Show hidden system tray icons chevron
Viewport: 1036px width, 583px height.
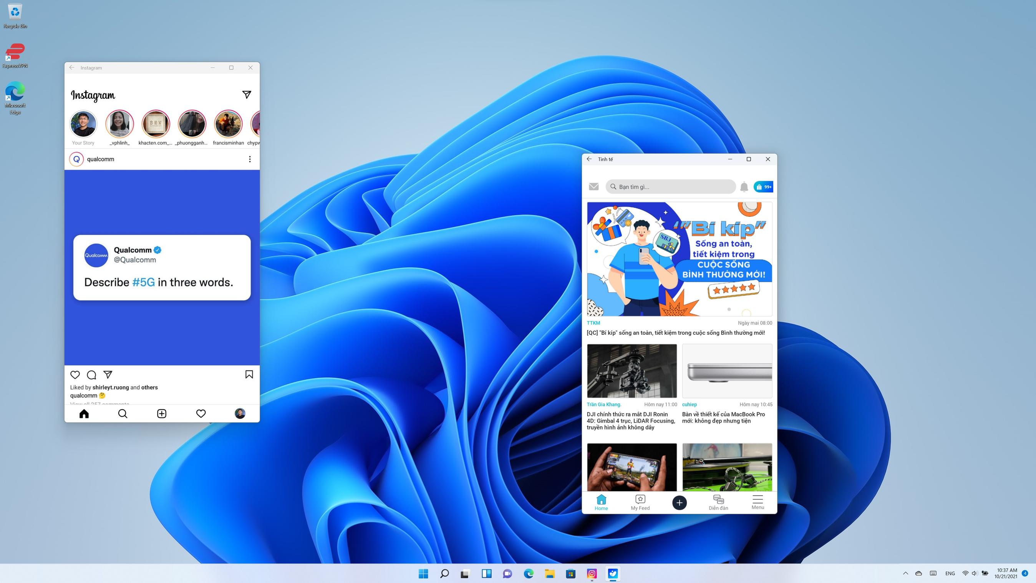pos(905,573)
